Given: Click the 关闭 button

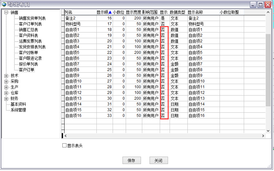Looking at the screenshot, I should (x=158, y=160).
